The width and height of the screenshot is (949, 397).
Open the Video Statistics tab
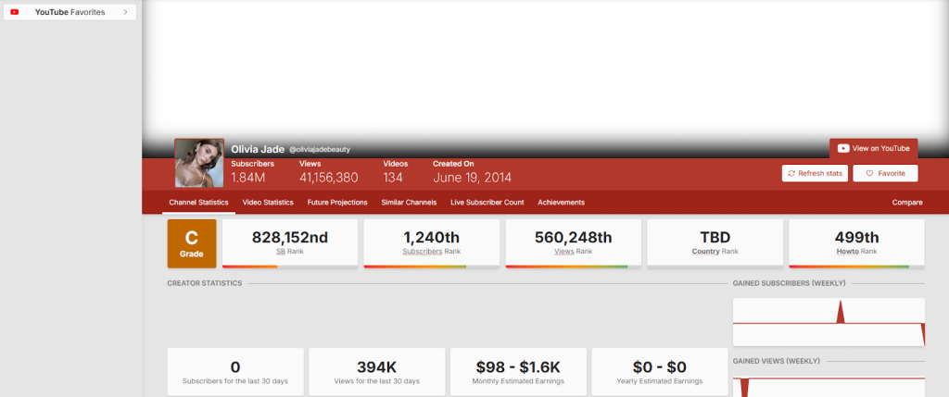click(x=268, y=202)
